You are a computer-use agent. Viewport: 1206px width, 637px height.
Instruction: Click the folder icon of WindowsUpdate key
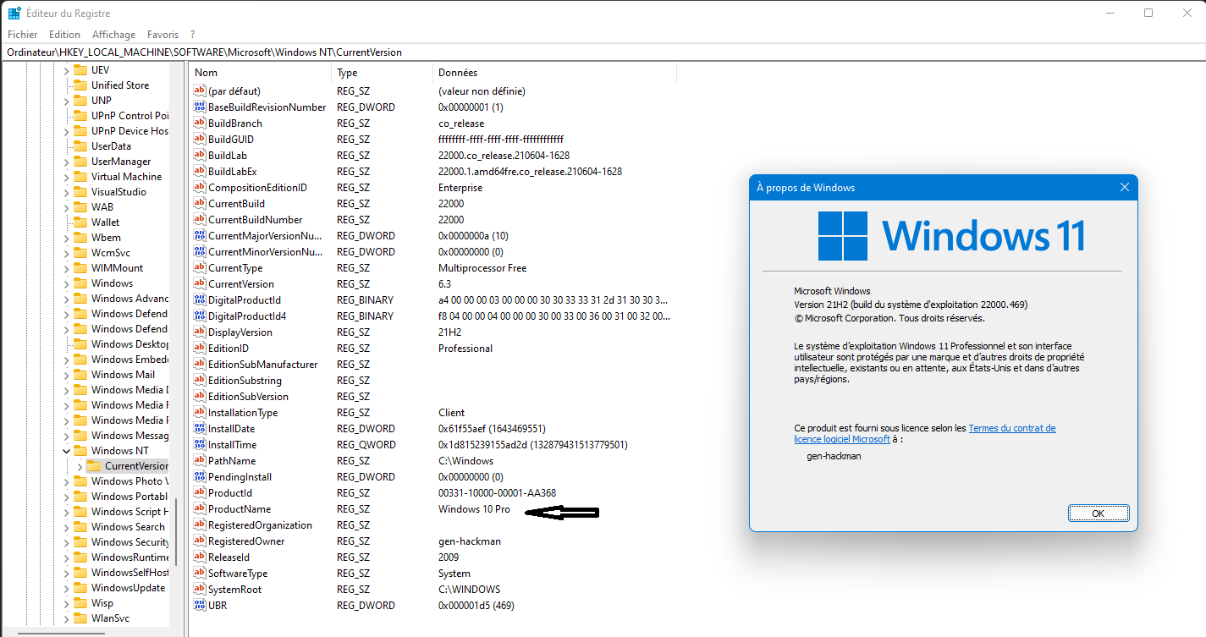80,588
